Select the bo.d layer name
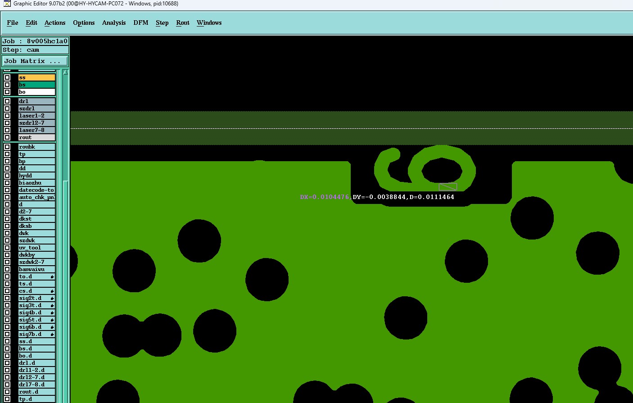 coord(36,356)
